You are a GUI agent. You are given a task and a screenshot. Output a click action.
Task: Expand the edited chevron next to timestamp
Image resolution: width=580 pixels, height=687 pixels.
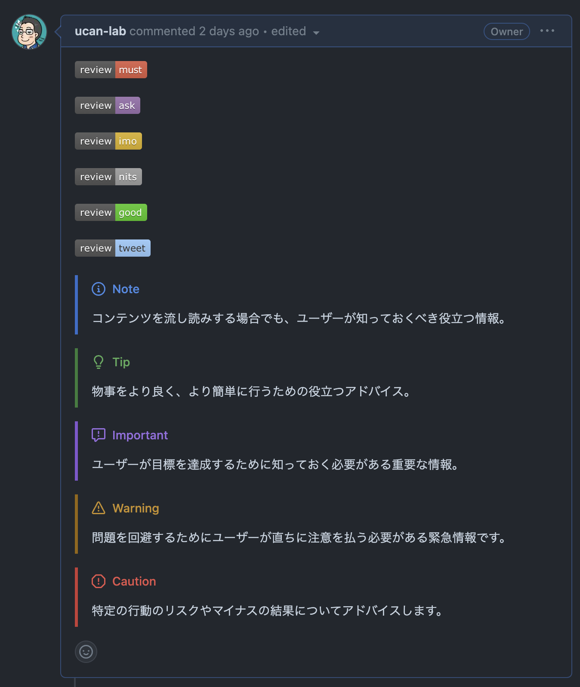coord(316,33)
